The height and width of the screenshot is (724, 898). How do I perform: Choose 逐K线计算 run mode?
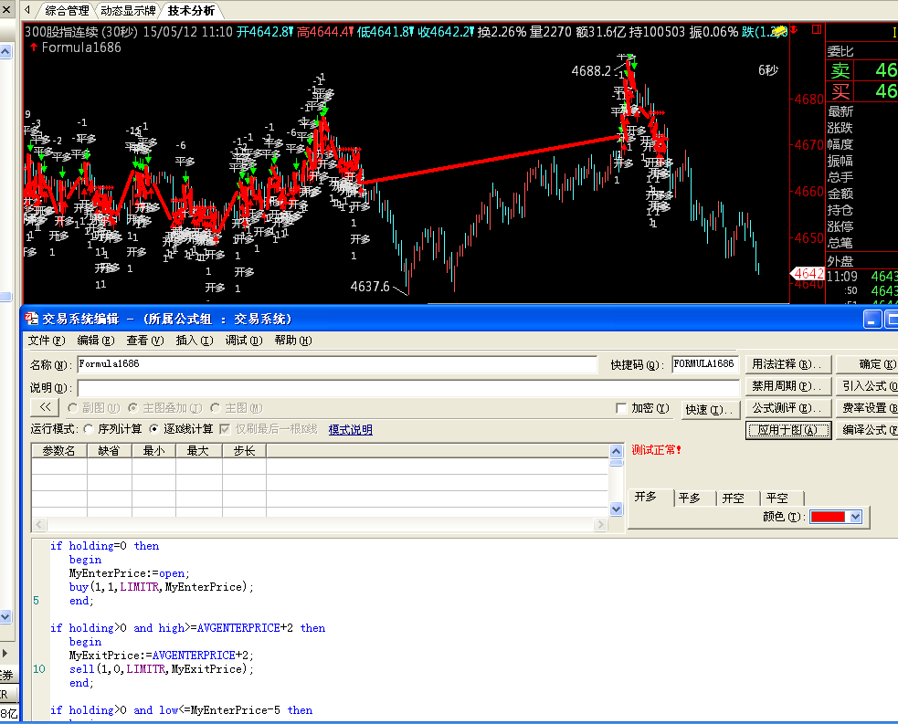click(154, 429)
